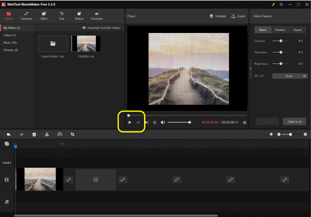
Task: Open the Transition tab
Action: pos(26,16)
